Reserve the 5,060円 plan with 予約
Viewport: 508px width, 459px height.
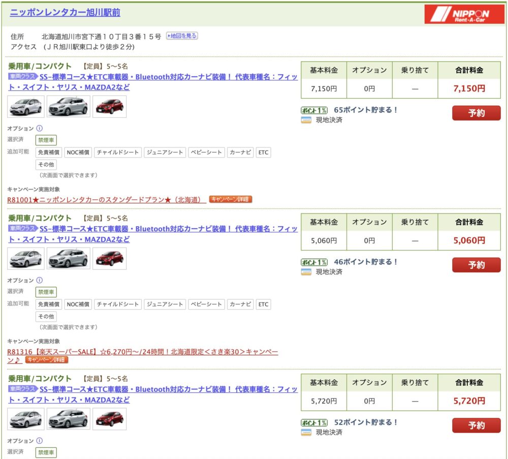tap(477, 265)
